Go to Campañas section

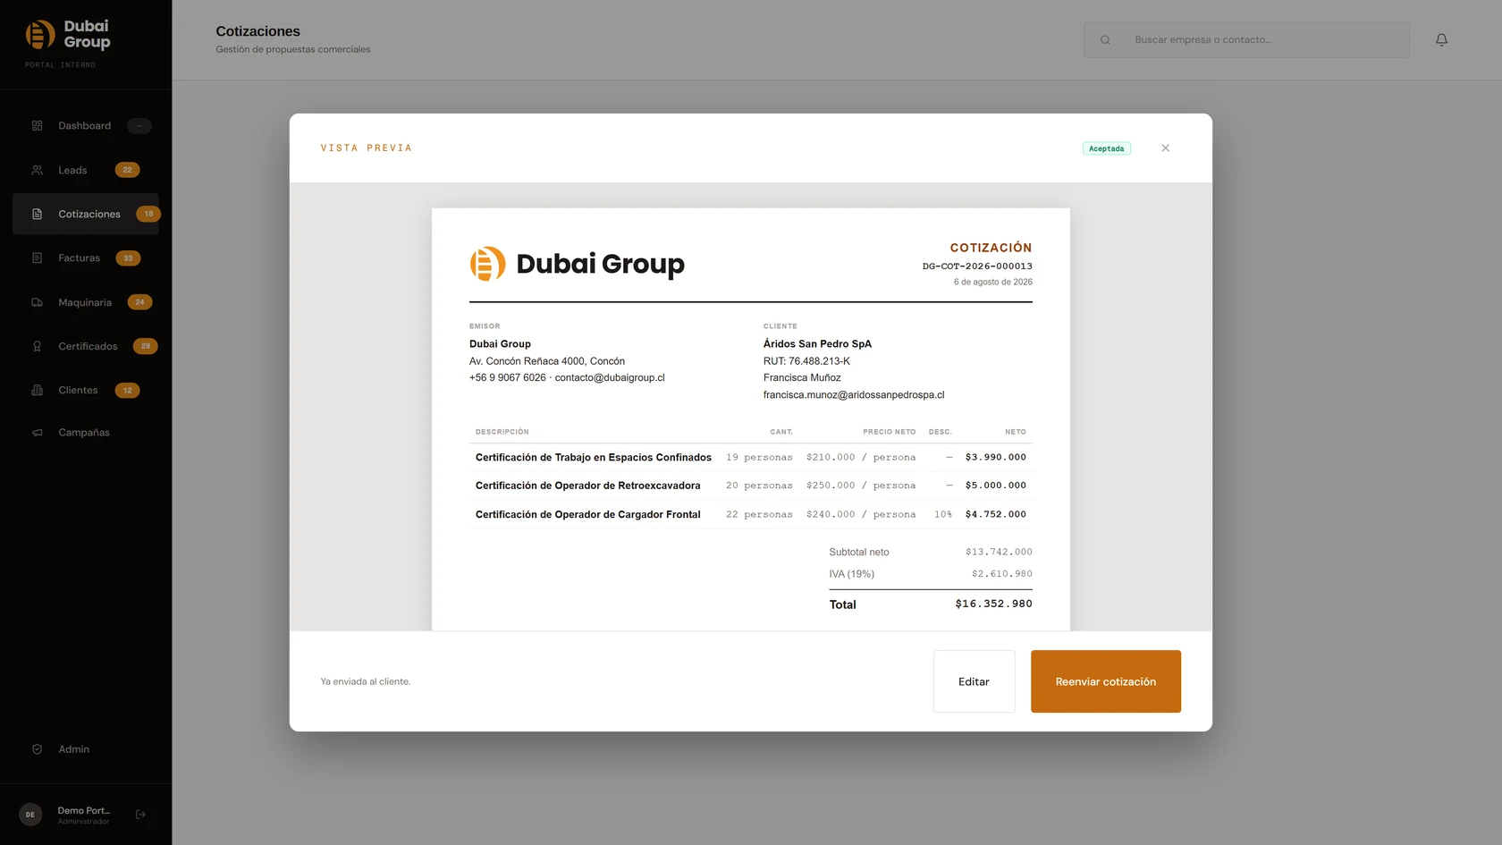point(86,433)
